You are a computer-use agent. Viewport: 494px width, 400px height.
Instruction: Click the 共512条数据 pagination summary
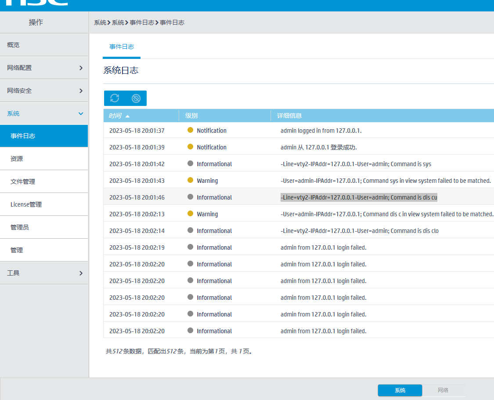(180, 351)
